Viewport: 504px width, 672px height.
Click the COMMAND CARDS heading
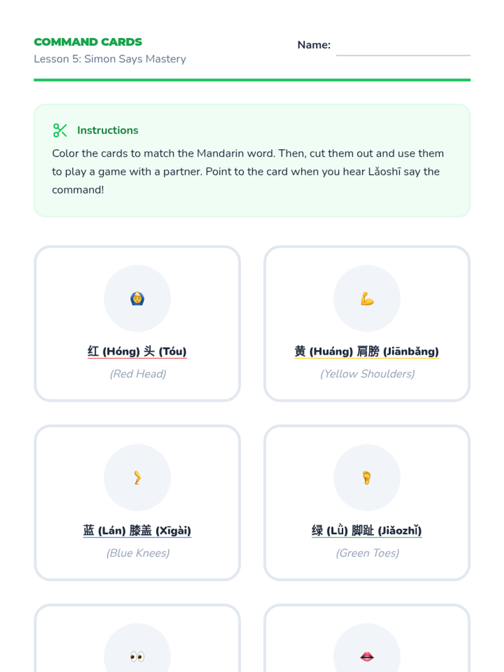pos(88,42)
